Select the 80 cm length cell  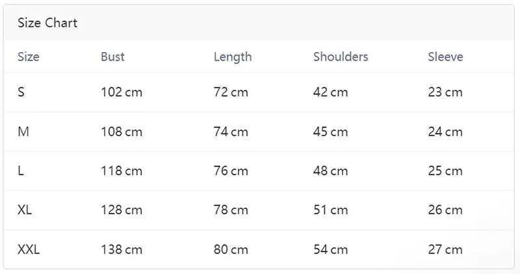coord(231,249)
